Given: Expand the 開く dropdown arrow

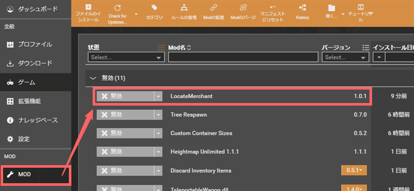Looking at the screenshot, I should coord(343,14).
